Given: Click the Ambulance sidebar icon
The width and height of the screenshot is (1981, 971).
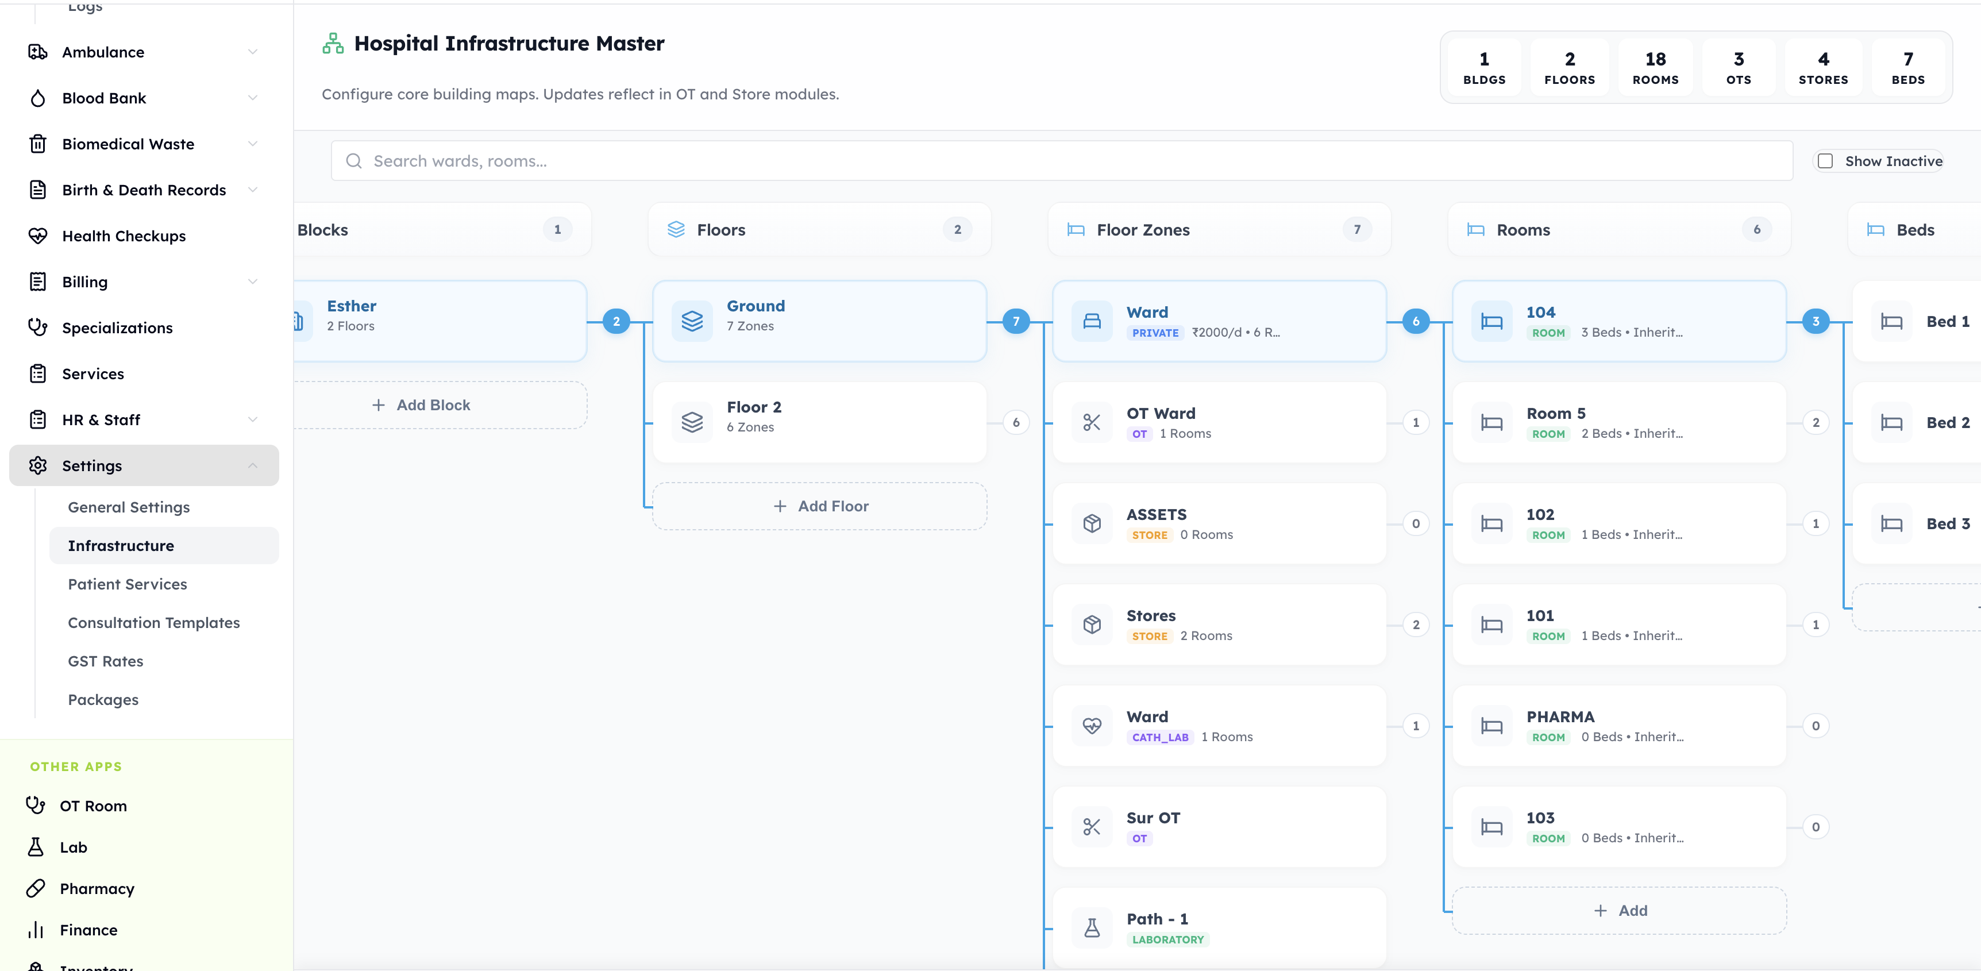Looking at the screenshot, I should [x=38, y=52].
